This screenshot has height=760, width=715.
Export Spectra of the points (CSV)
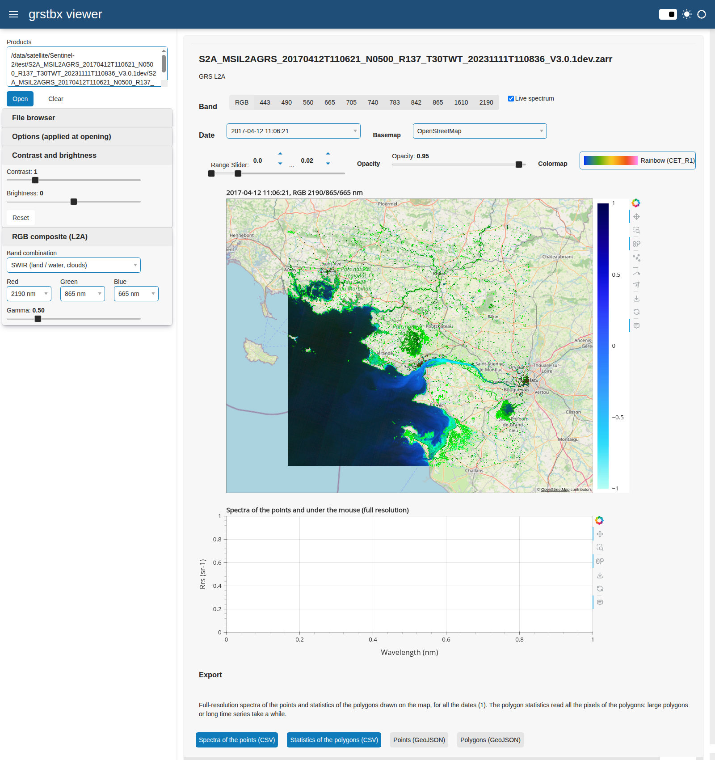(x=237, y=740)
